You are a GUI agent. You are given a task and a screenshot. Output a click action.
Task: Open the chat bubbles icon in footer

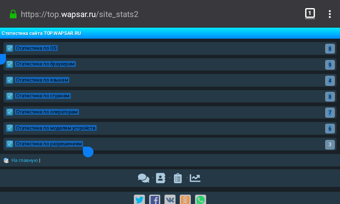click(144, 178)
